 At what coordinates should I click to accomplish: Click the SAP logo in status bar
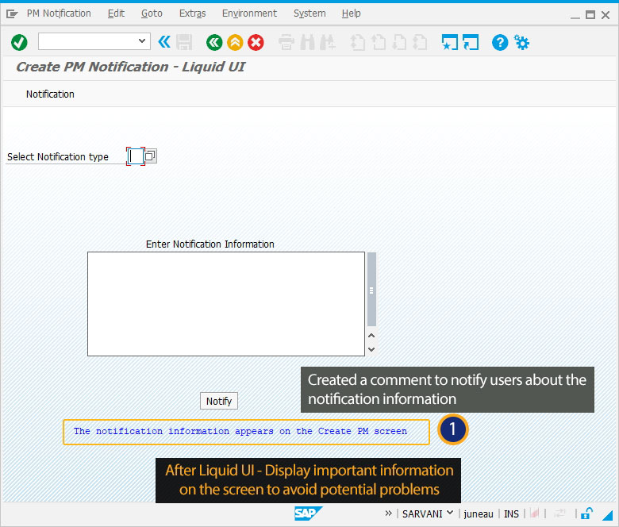pyautogui.click(x=308, y=514)
